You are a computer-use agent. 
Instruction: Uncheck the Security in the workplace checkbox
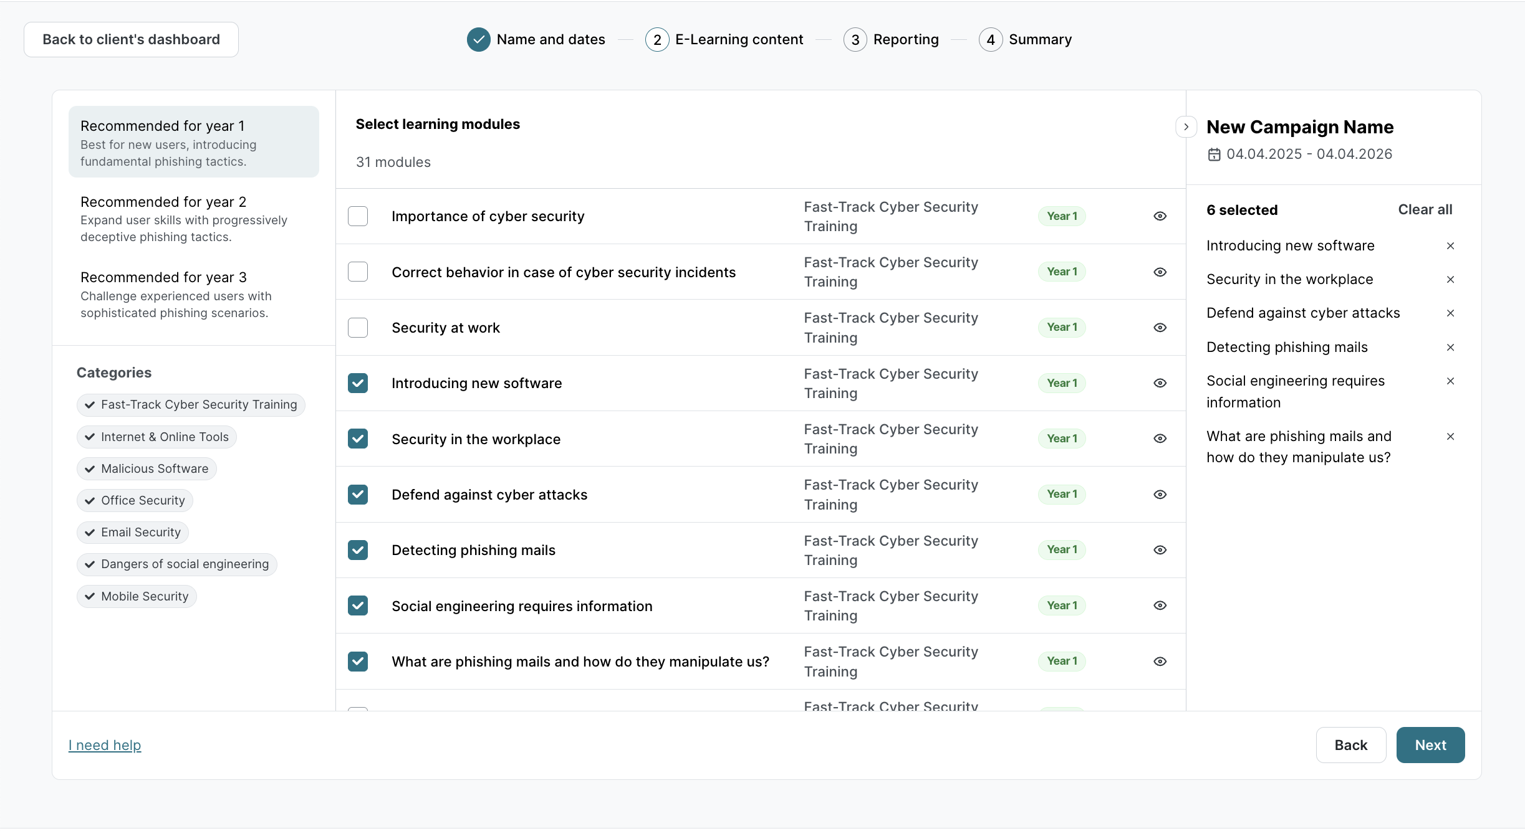[358, 439]
